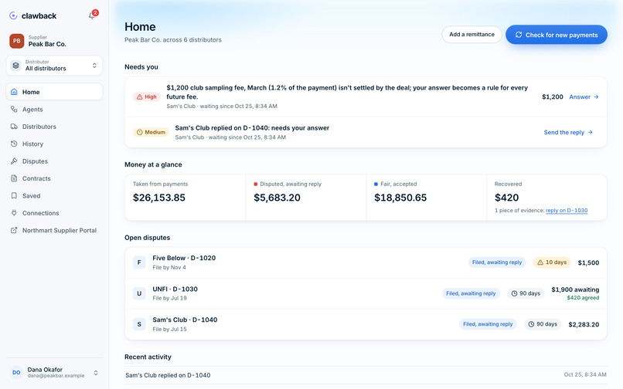Click the distributor stack icon
623x389 pixels.
(x=15, y=65)
